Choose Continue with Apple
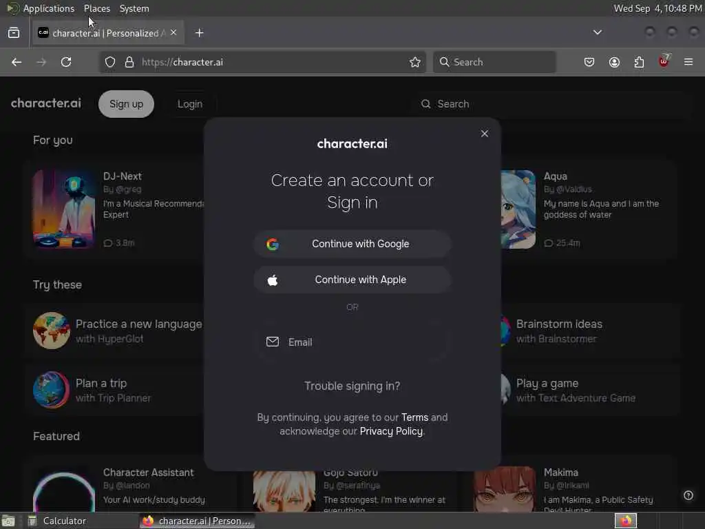The image size is (705, 529). [x=352, y=280]
